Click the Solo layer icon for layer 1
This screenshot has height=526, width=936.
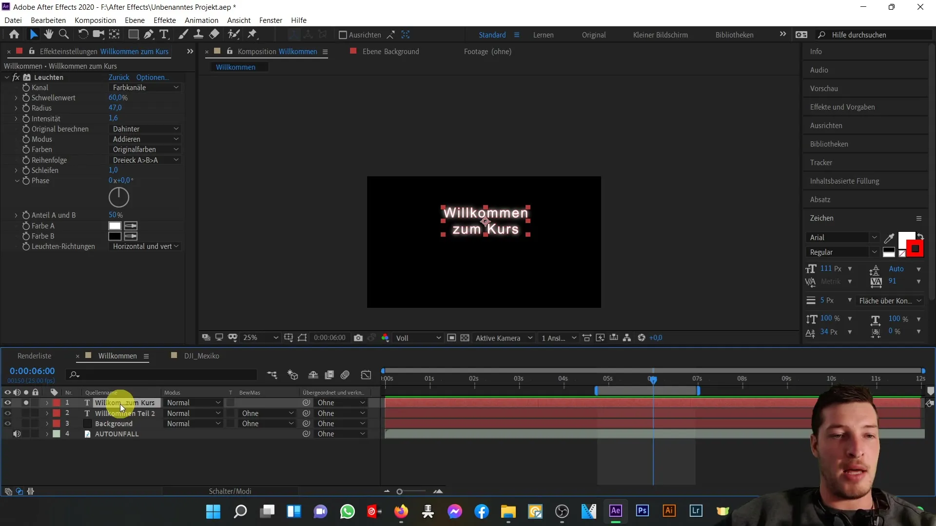click(26, 403)
